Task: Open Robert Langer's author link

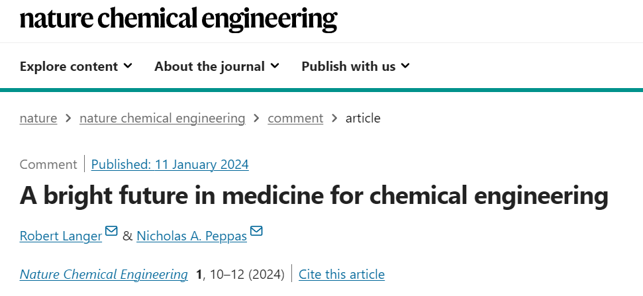Action: click(x=61, y=236)
